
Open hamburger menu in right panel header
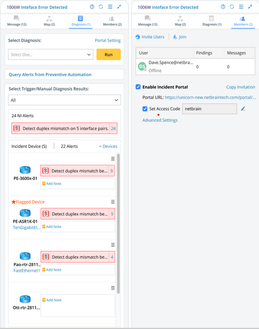[241, 7]
